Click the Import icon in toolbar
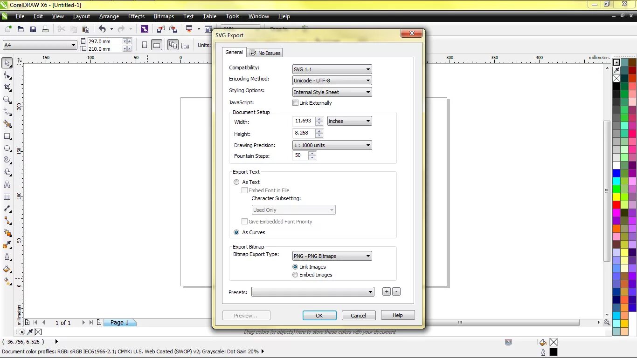This screenshot has height=358, width=637. click(x=161, y=29)
